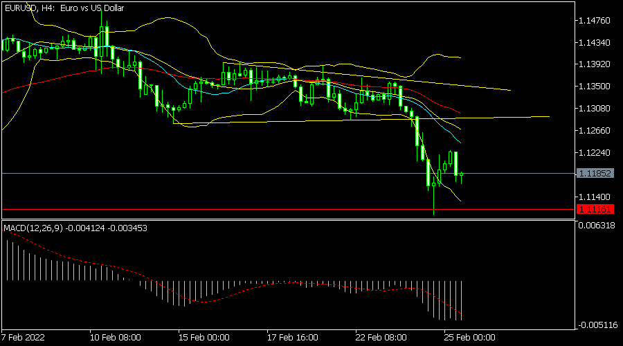Image resolution: width=623 pixels, height=346 pixels.
Task: Click the MACD scale value 0.006318
Action: pos(597,226)
